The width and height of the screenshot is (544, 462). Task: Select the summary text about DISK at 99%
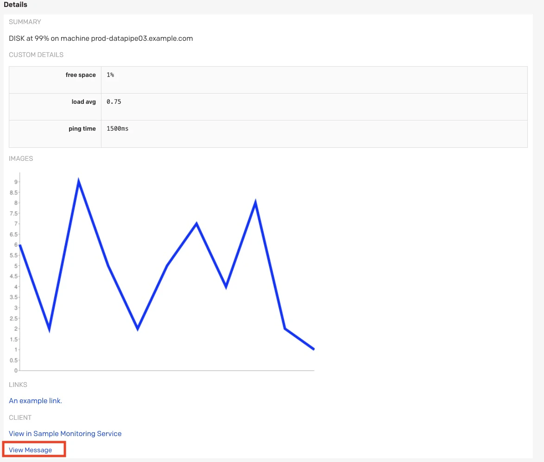(101, 38)
